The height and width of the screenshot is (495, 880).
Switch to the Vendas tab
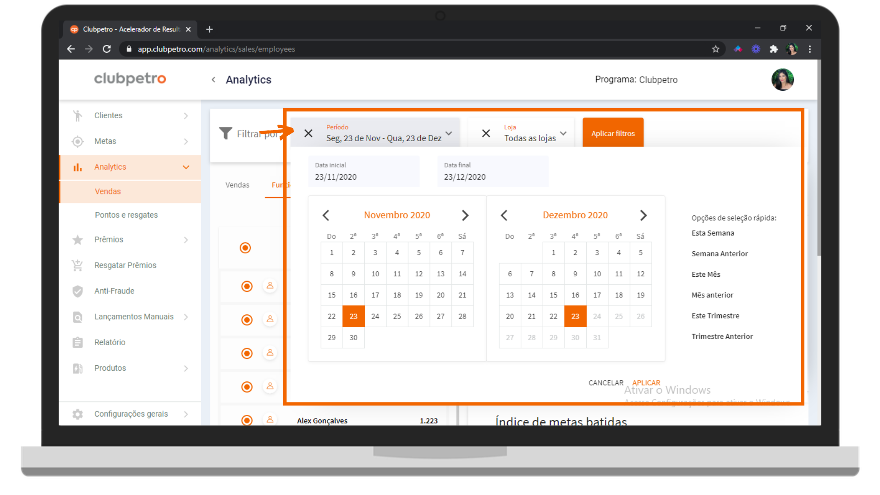(237, 185)
